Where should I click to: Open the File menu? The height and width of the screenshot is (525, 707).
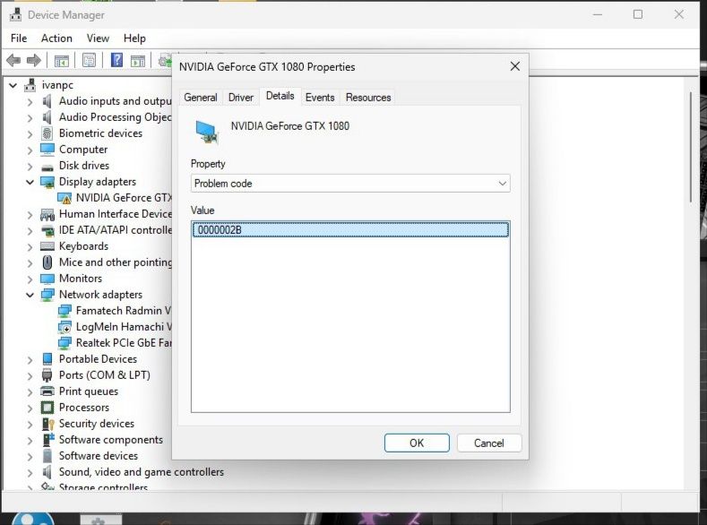(19, 39)
